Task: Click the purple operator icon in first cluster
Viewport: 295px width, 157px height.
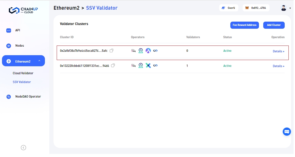Action: (148, 51)
